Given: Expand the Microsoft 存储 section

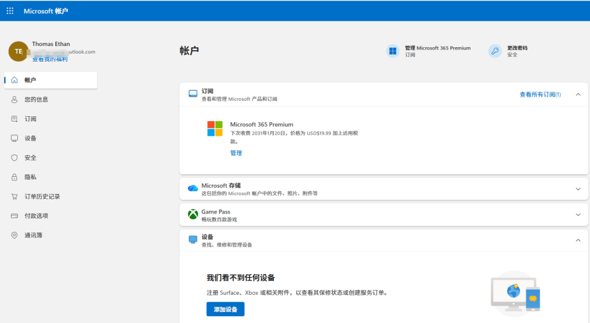Looking at the screenshot, I should point(578,189).
